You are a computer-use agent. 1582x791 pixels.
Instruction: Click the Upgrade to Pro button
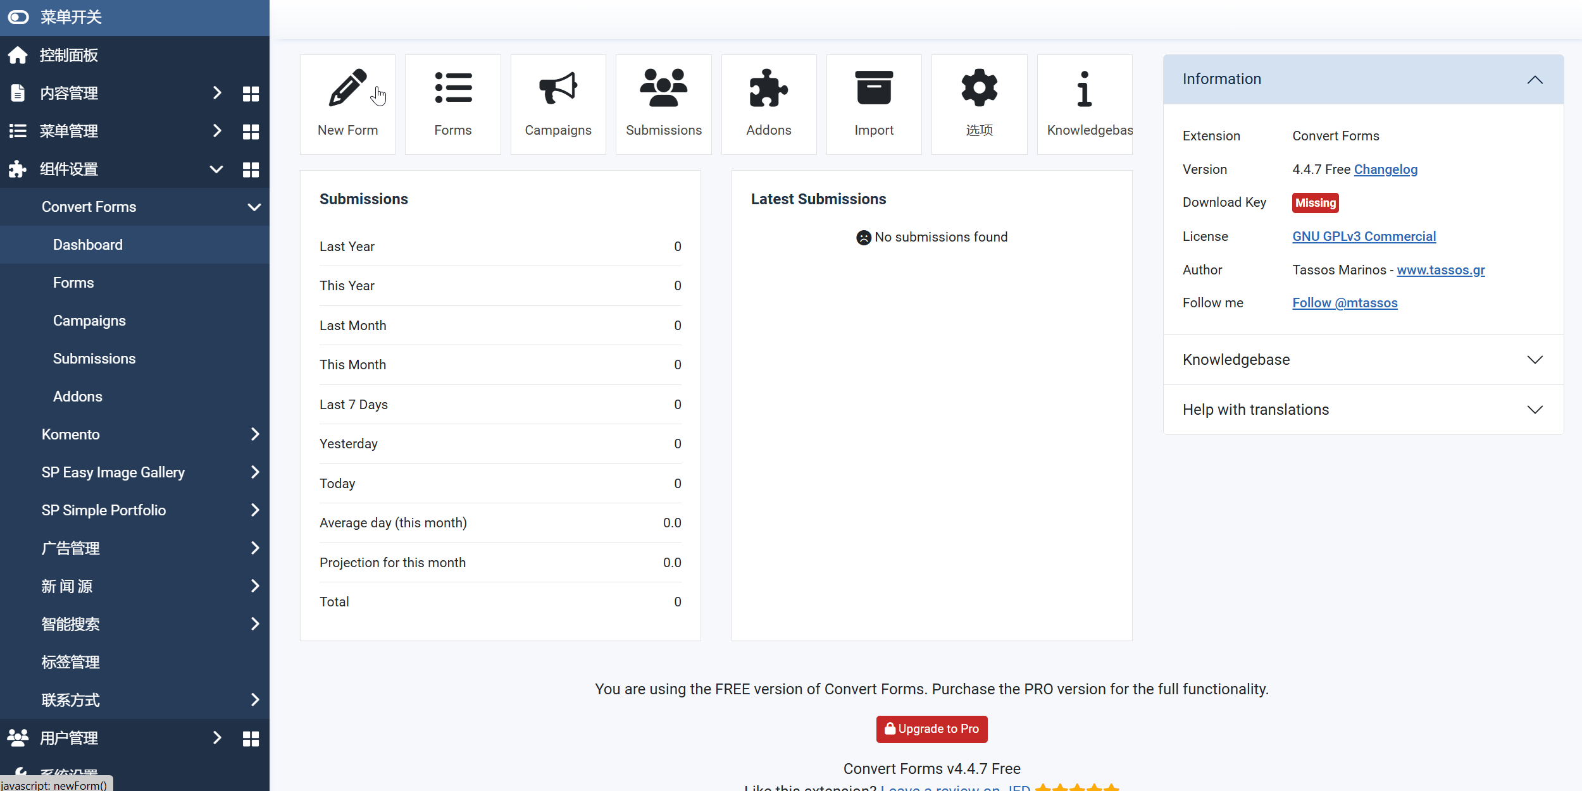coord(931,729)
